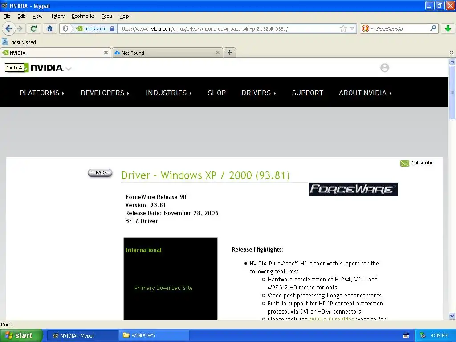Reload the page with the refresh icon
The height and width of the screenshot is (342, 456).
(x=34, y=28)
